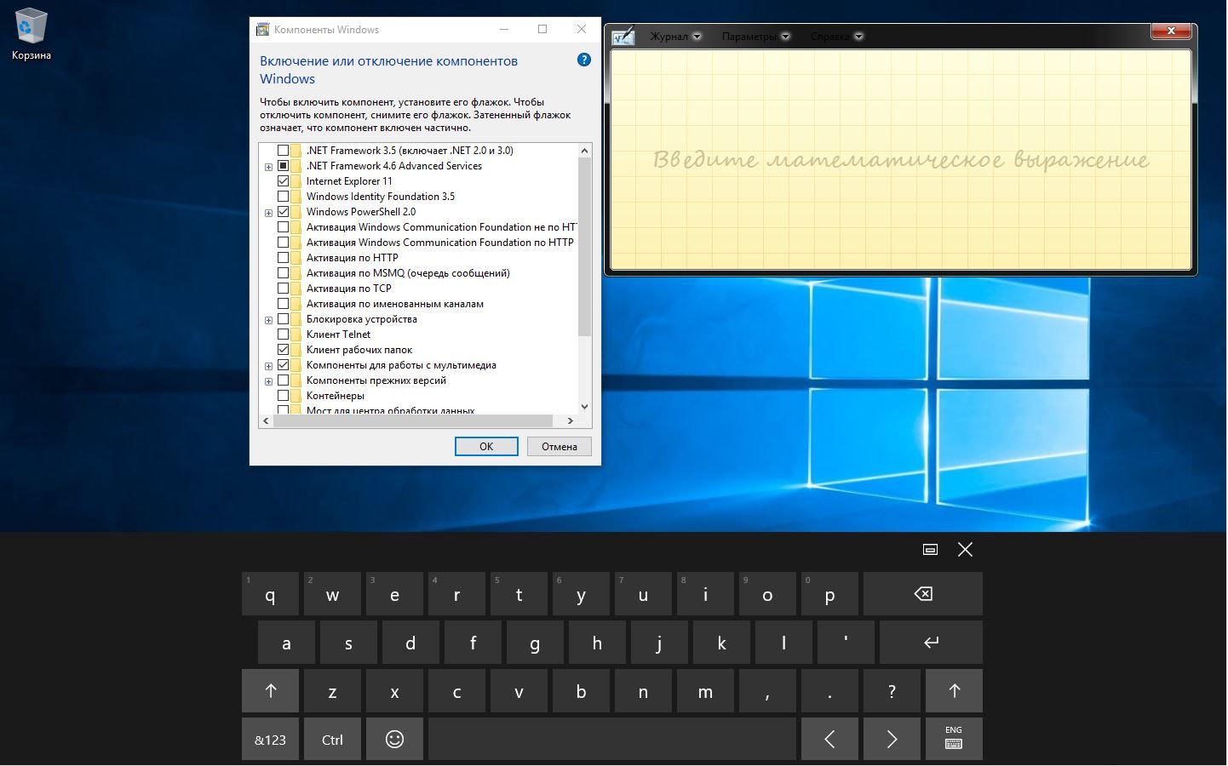Click vertical scrollbar thumb in features list
This screenshot has width=1228, height=766.
pos(584,247)
